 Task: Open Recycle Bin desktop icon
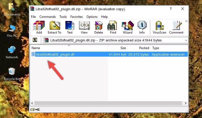[x=12, y=74]
